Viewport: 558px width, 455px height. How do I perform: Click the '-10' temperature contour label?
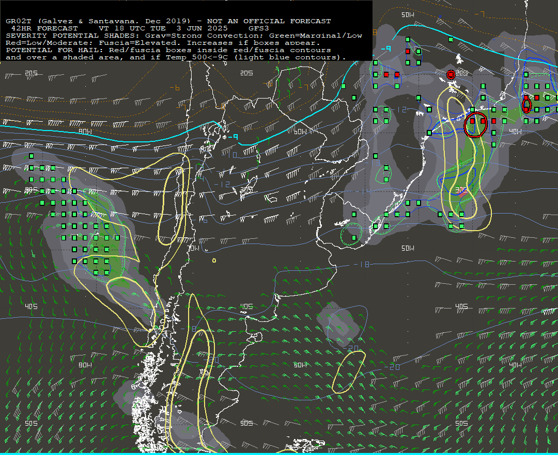click(229, 154)
